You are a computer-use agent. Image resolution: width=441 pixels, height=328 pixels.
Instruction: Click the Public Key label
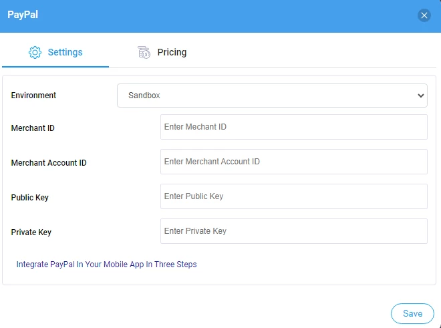30,198
